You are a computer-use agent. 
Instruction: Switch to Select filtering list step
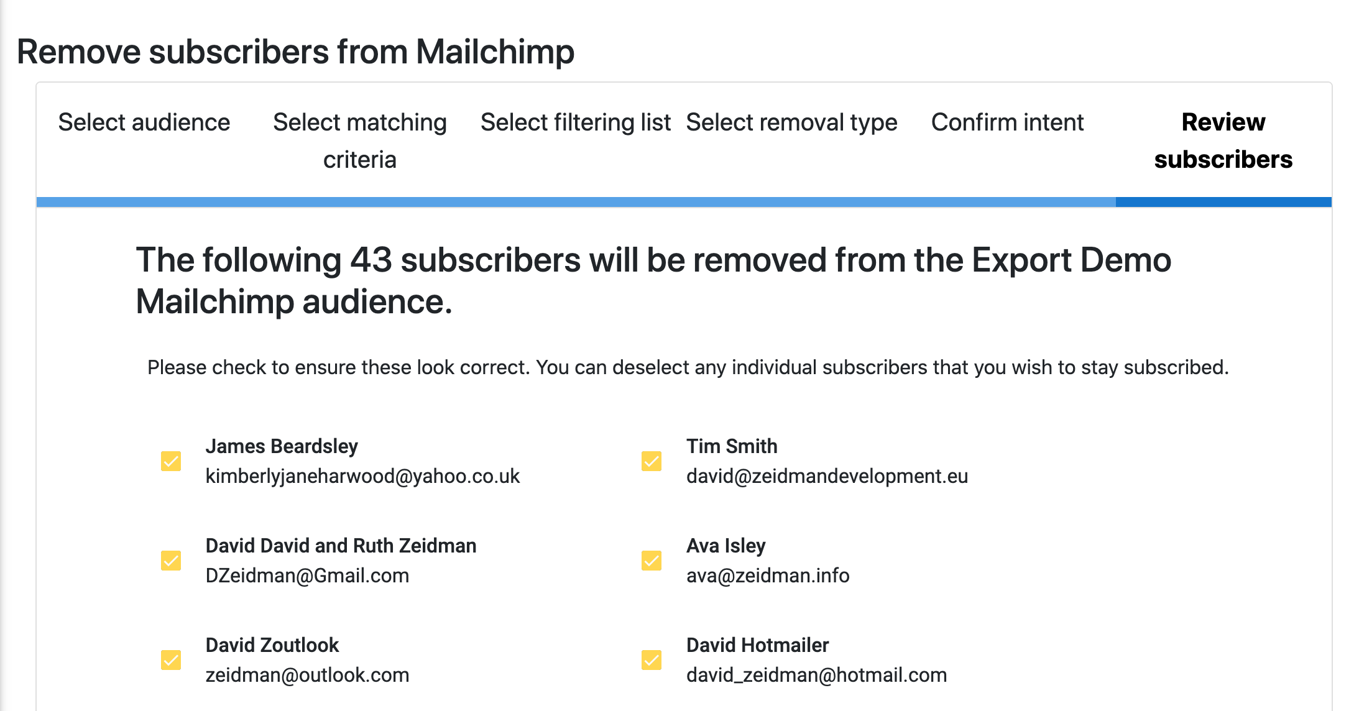(576, 122)
